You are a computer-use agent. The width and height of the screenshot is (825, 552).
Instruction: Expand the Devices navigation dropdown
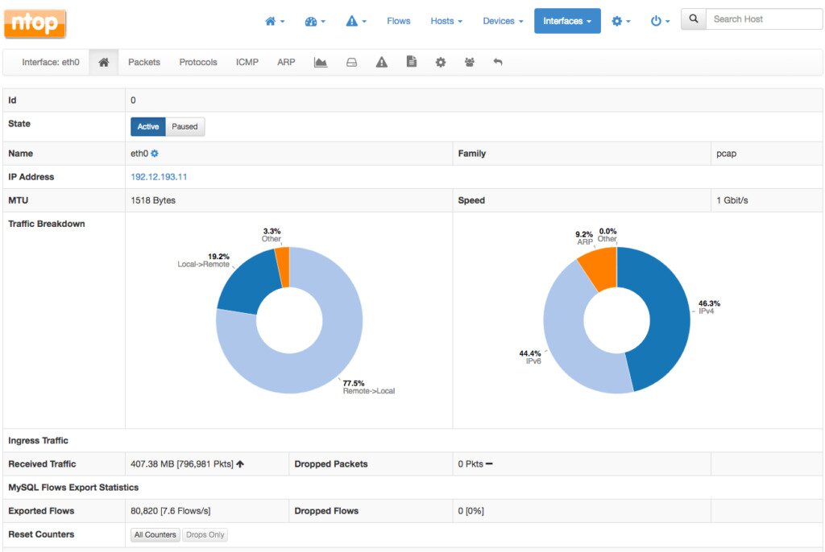502,19
